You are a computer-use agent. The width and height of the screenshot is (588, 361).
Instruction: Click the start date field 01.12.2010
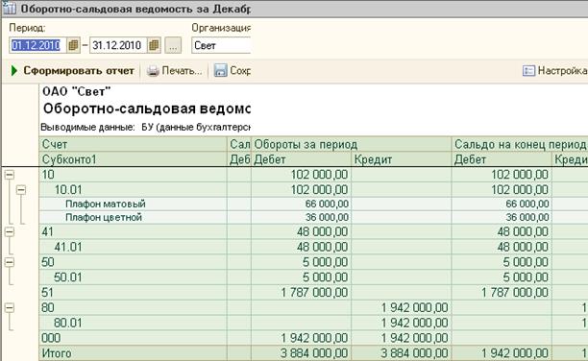point(37,45)
